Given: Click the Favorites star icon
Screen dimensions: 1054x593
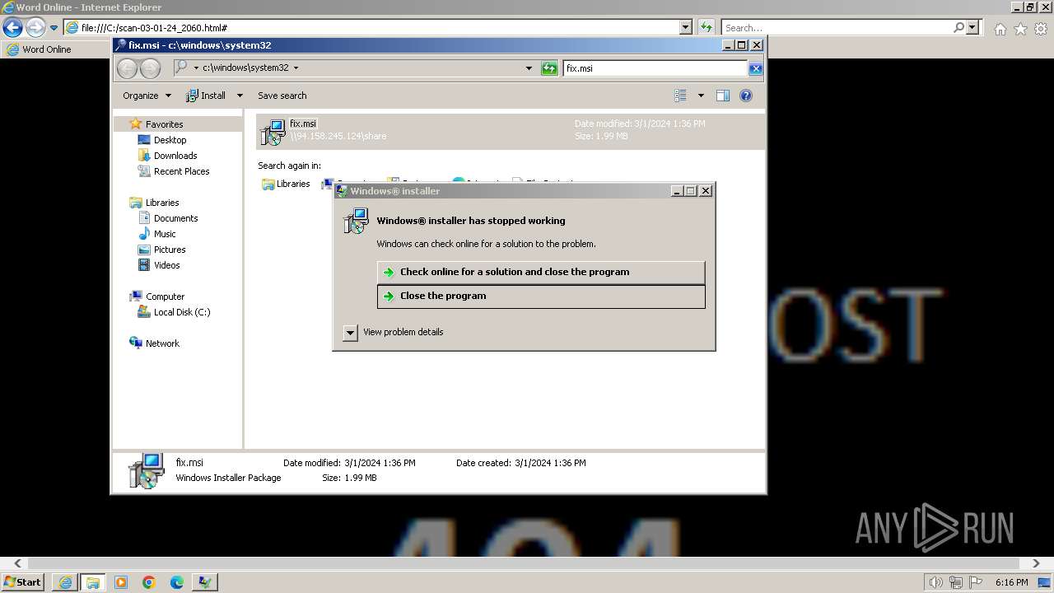Looking at the screenshot, I should point(136,124).
